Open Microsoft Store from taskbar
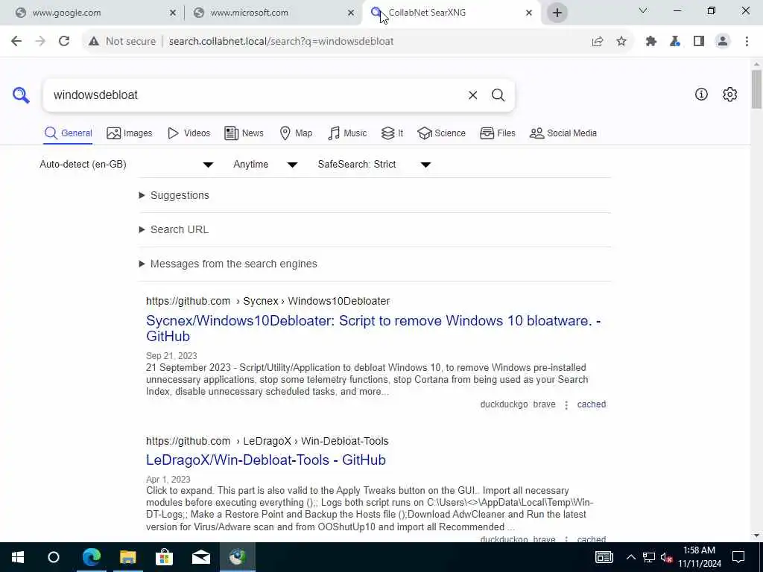 click(164, 557)
